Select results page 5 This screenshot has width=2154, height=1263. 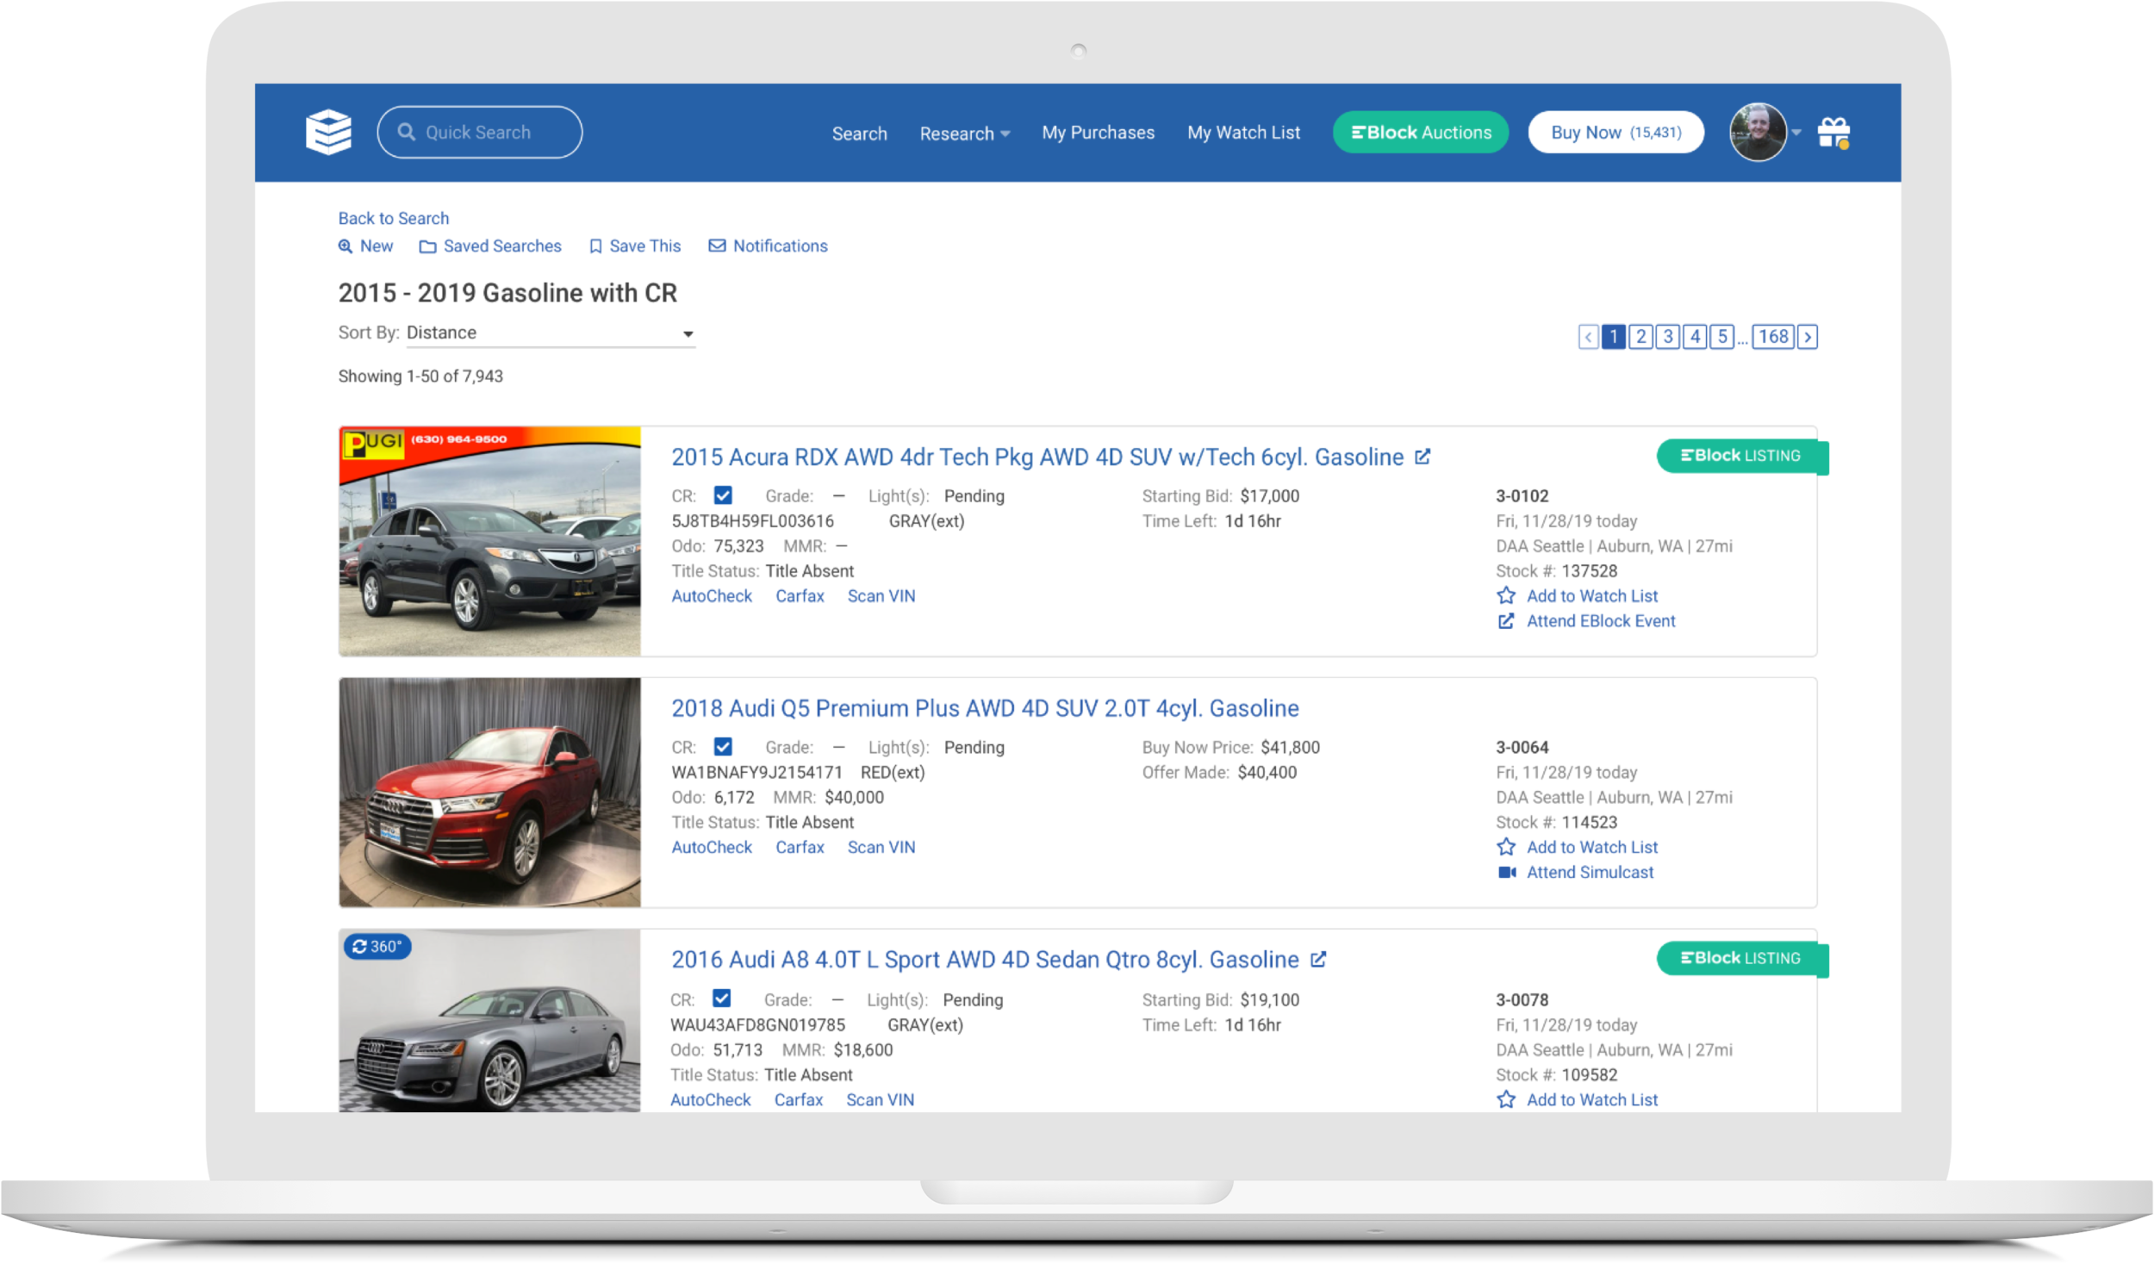coord(1721,337)
